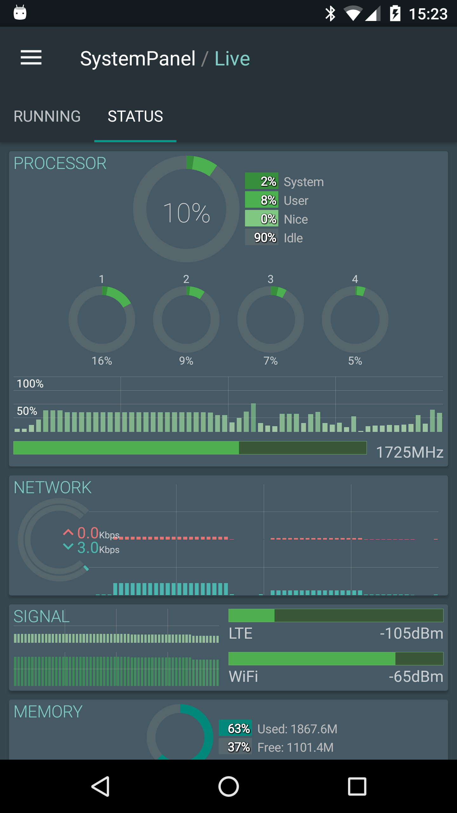Tap the -105dBm LTE value
Screen dimensions: 457x813
[x=412, y=633]
